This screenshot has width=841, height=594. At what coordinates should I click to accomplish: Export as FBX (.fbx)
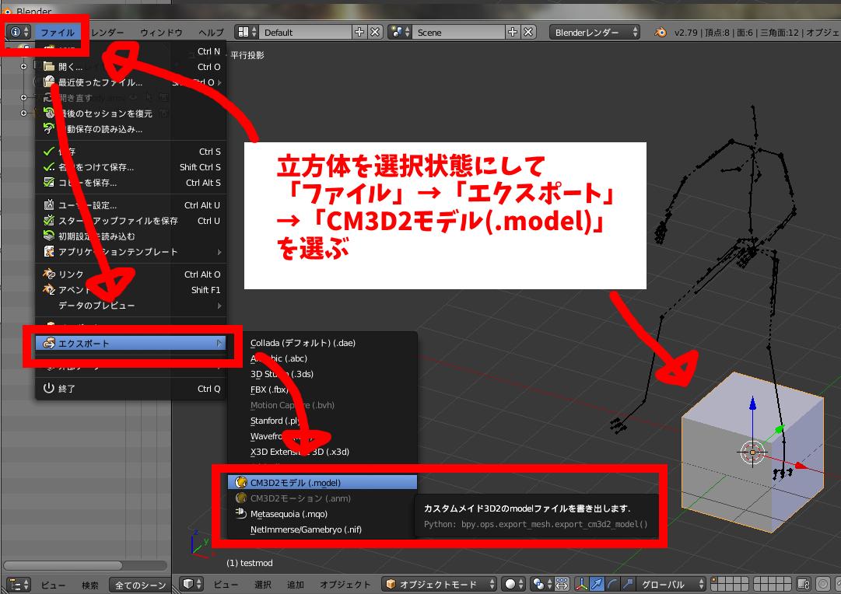click(322, 390)
